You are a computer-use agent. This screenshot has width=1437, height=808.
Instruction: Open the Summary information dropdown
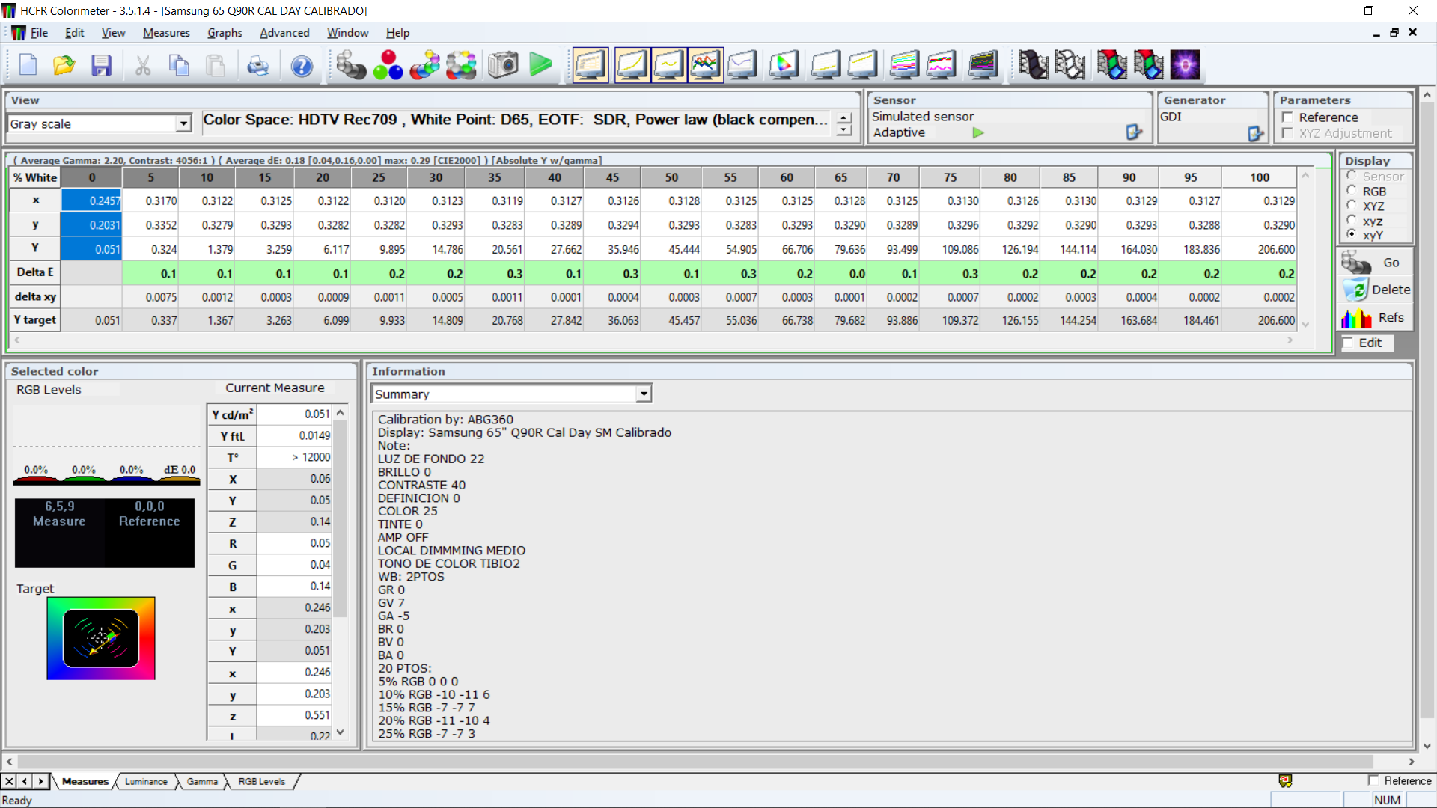tap(644, 394)
